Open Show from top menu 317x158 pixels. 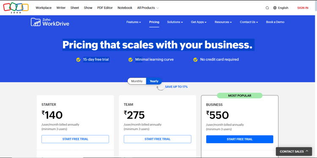tap(88, 8)
